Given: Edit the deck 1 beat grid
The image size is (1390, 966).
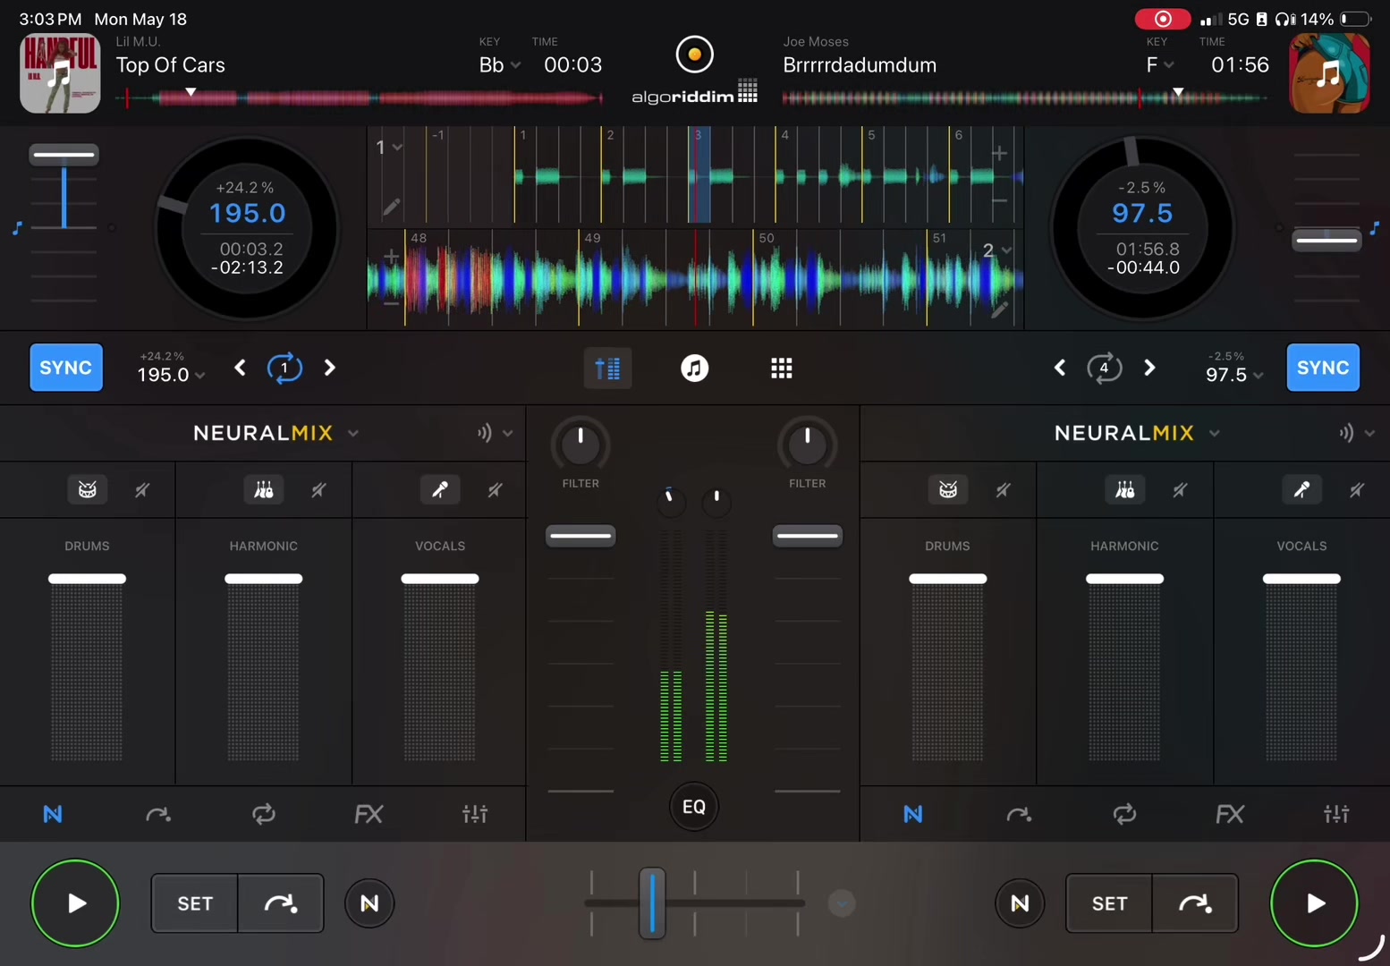Looking at the screenshot, I should (x=391, y=208).
